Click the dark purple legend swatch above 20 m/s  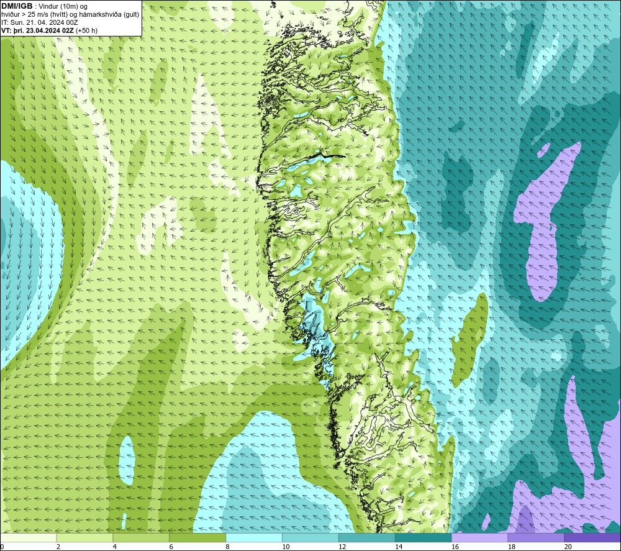click(592, 537)
